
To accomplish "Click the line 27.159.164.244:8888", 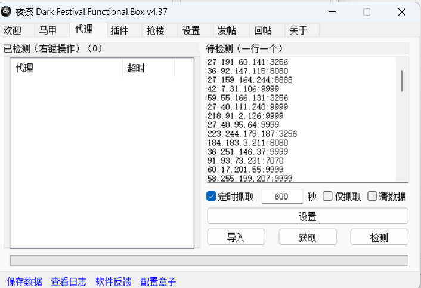I will 250,80.
